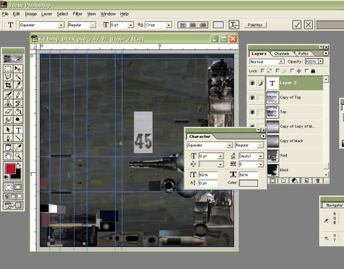Delete layer with Layers trash icon
The width and height of the screenshot is (344, 269).
pos(318,180)
